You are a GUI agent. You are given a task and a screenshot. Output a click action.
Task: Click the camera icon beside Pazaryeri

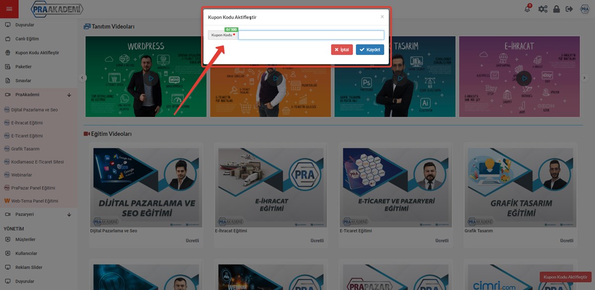7,214
